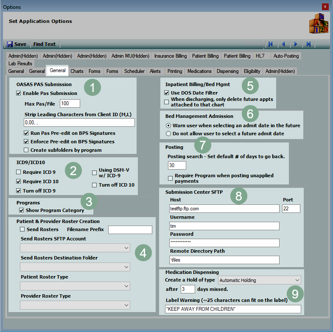Click the Host input field

pyautogui.click(x=224, y=209)
